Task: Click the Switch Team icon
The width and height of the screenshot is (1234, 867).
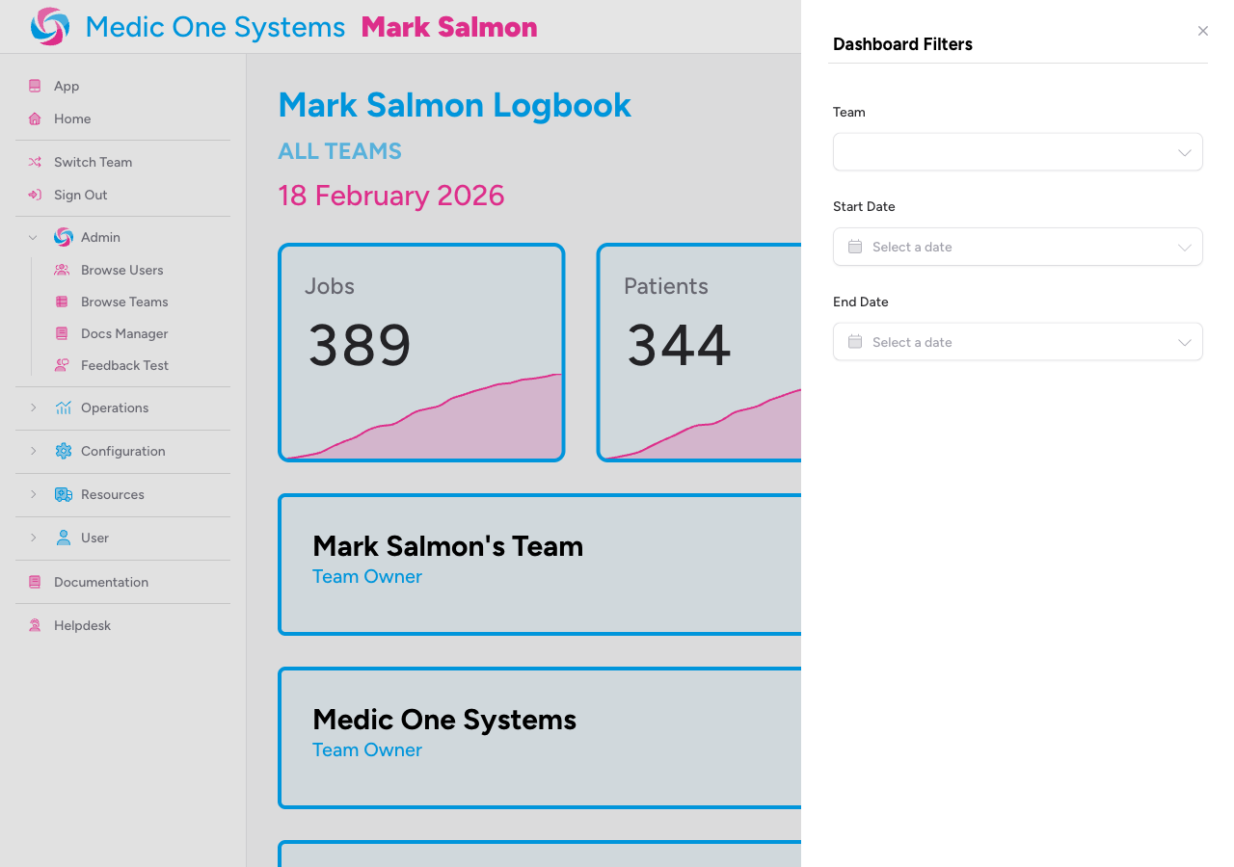Action: click(x=34, y=162)
